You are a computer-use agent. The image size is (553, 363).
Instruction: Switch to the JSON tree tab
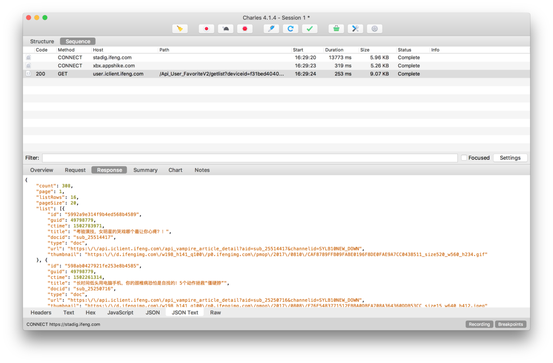(x=153, y=313)
